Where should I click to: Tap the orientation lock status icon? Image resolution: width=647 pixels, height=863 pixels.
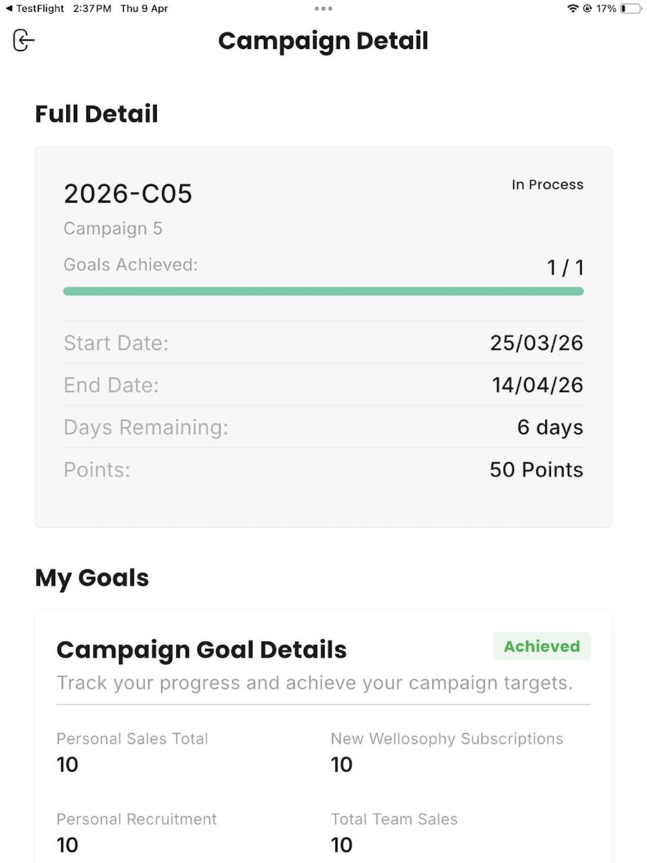click(588, 9)
